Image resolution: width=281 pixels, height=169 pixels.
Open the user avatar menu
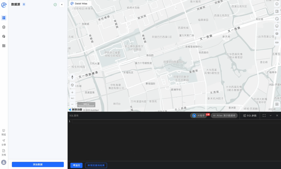pos(4,162)
